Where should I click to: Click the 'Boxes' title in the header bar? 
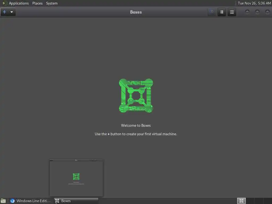[136, 12]
